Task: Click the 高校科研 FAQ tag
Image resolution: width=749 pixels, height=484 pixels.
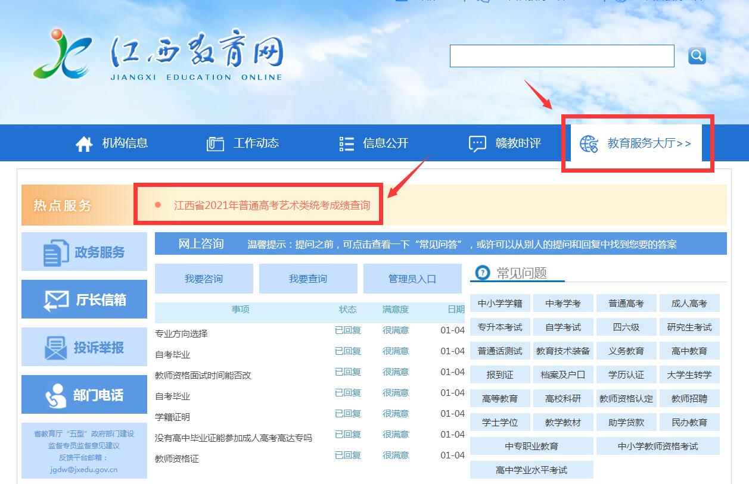Action: pyautogui.click(x=563, y=398)
